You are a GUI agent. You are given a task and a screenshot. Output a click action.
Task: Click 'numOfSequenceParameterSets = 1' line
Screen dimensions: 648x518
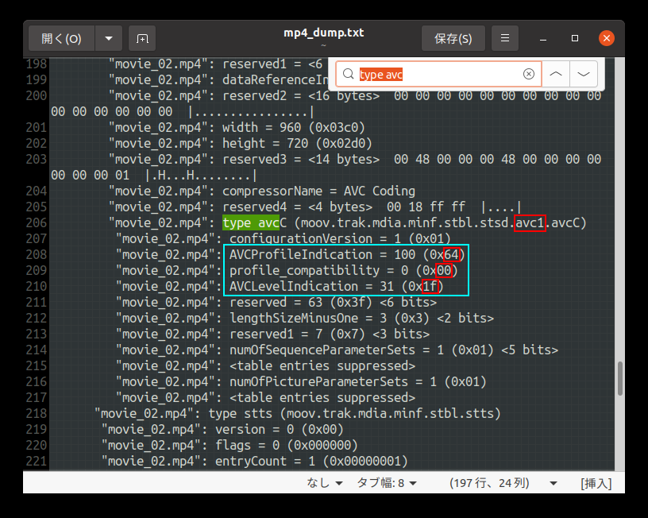tap(394, 350)
